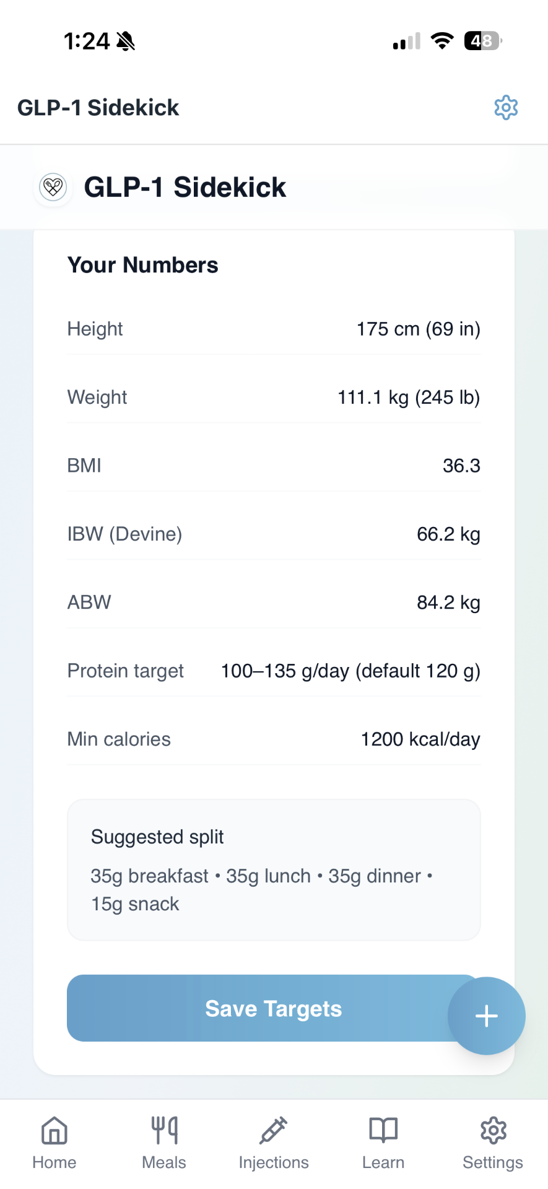Open the Meals tab

tap(164, 1143)
